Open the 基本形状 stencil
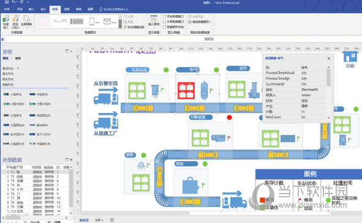This screenshot has height=223, width=362. pos(8,74)
